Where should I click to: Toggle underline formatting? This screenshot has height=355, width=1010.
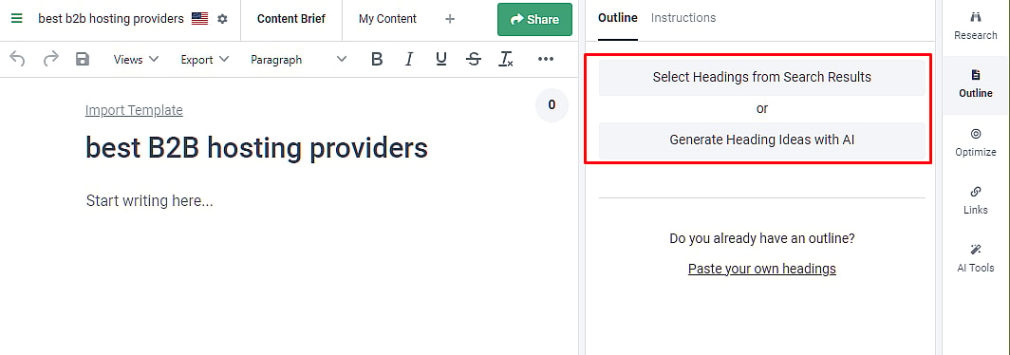pos(441,59)
